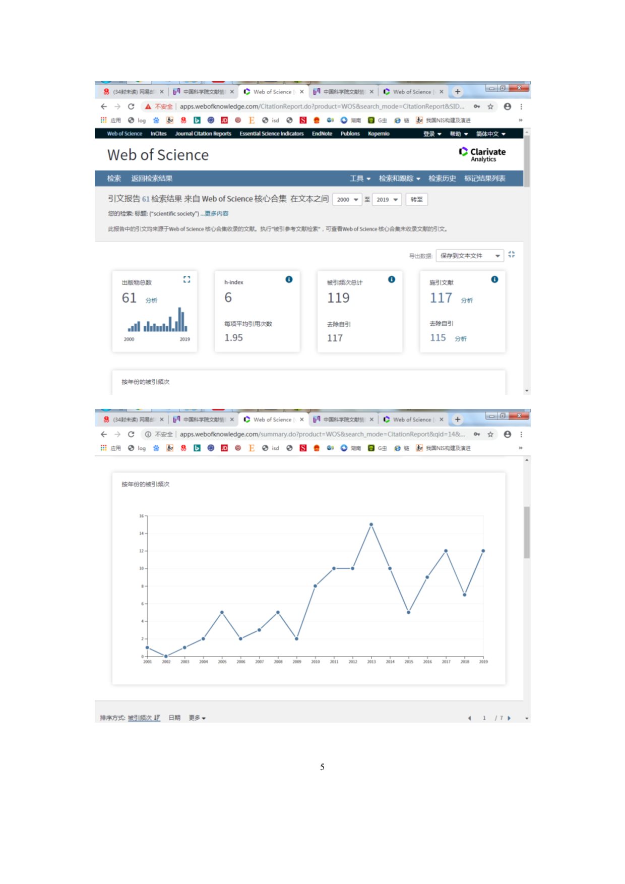
Task: Open the 2000 start year dropdown
Action: [347, 200]
